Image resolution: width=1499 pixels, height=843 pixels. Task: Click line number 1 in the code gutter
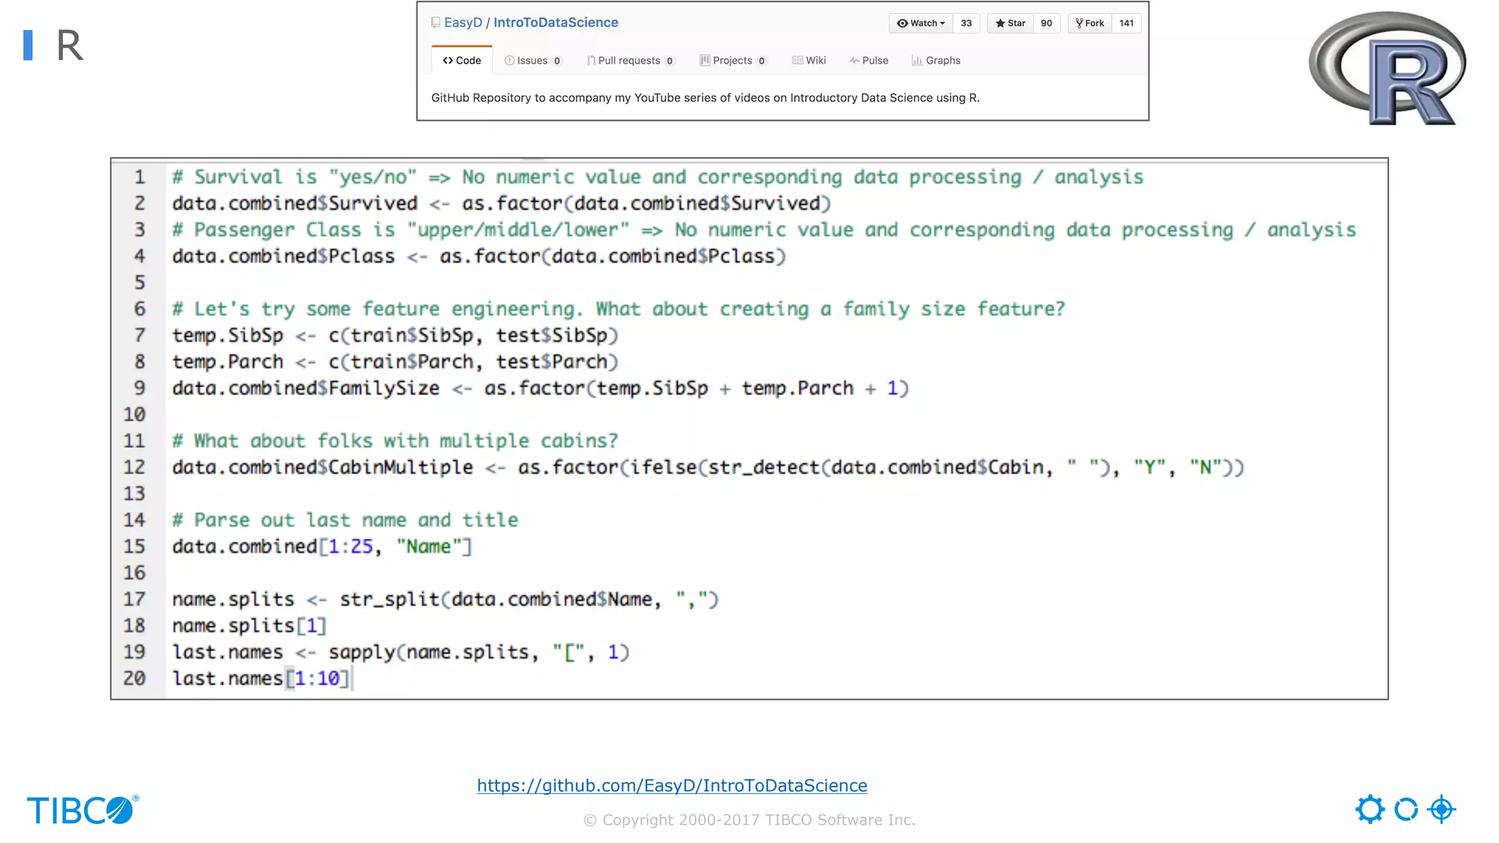[x=139, y=177]
